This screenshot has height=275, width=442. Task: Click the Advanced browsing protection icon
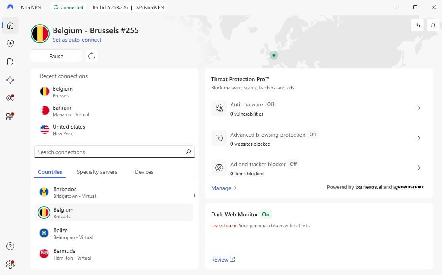pos(219,138)
